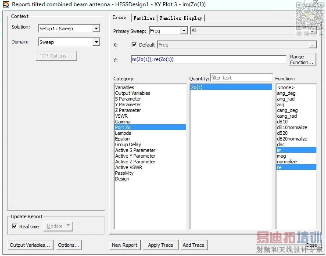Expand the Update button arrow
This screenshot has width=326, height=256.
(x=68, y=225)
